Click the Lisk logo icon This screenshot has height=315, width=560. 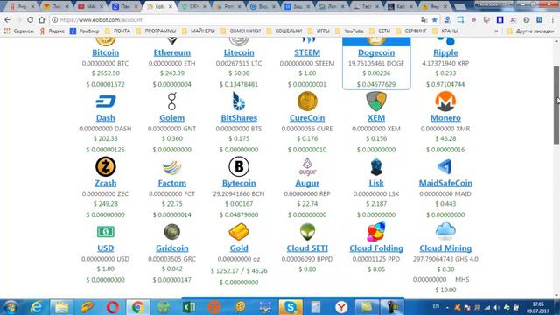coord(376,167)
